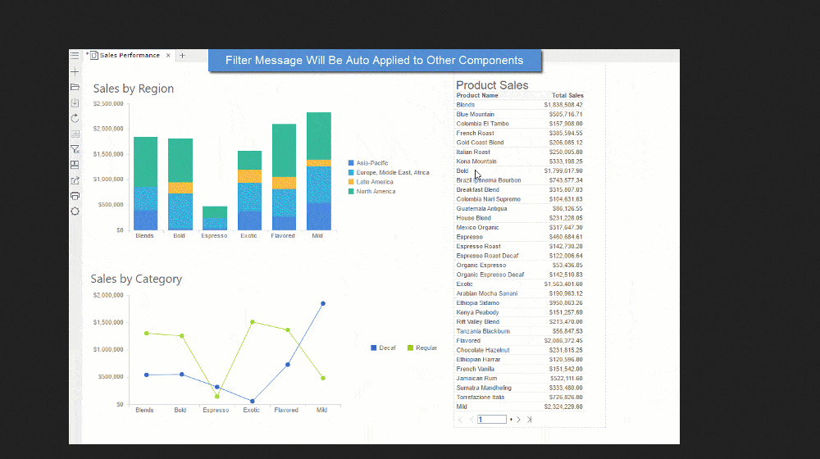Close the Sales Performance tab
The image size is (820, 459).
168,56
